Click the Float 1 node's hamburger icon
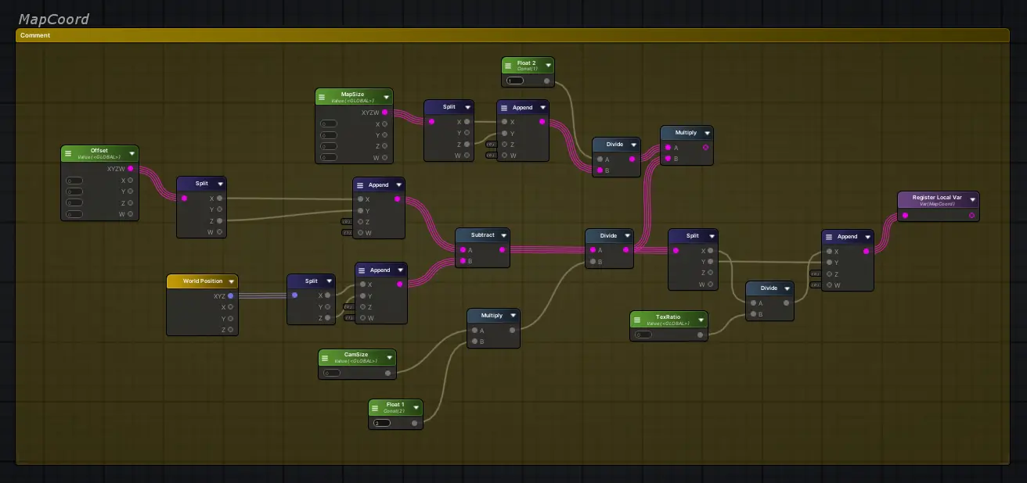The height and width of the screenshot is (483, 1027). point(376,407)
